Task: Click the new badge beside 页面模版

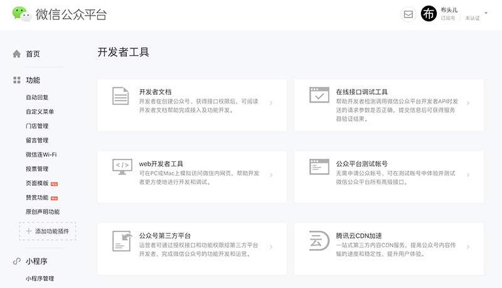Action: (55, 184)
